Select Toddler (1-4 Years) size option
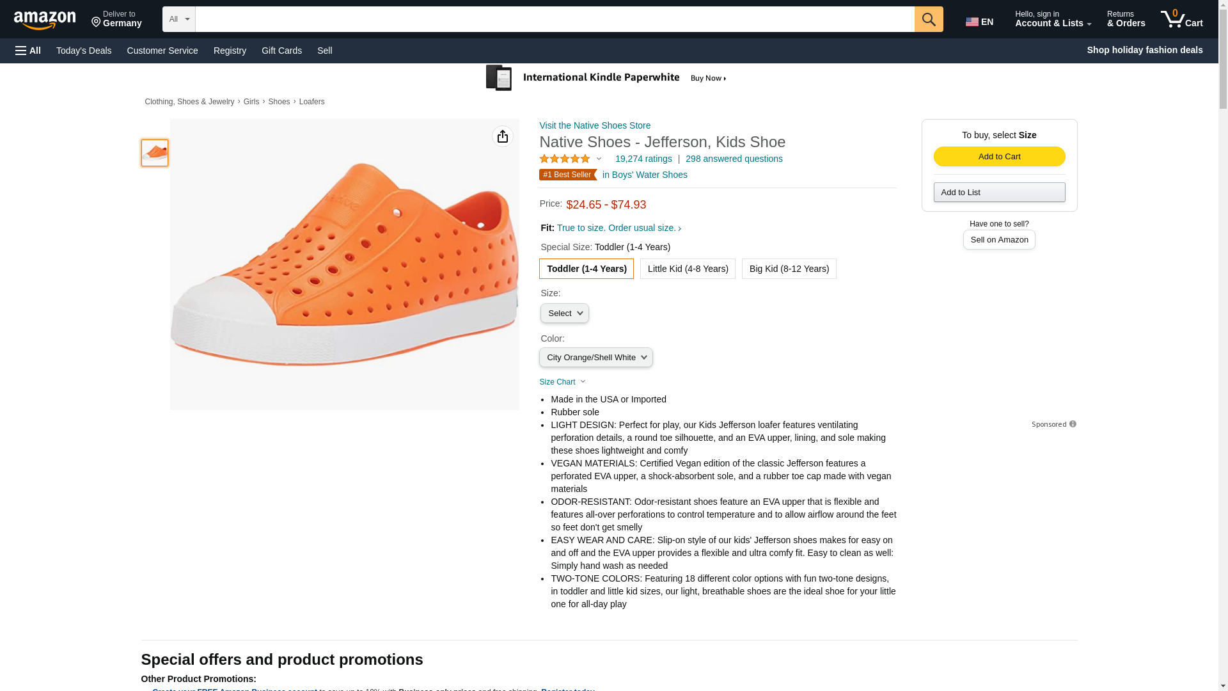 [586, 269]
